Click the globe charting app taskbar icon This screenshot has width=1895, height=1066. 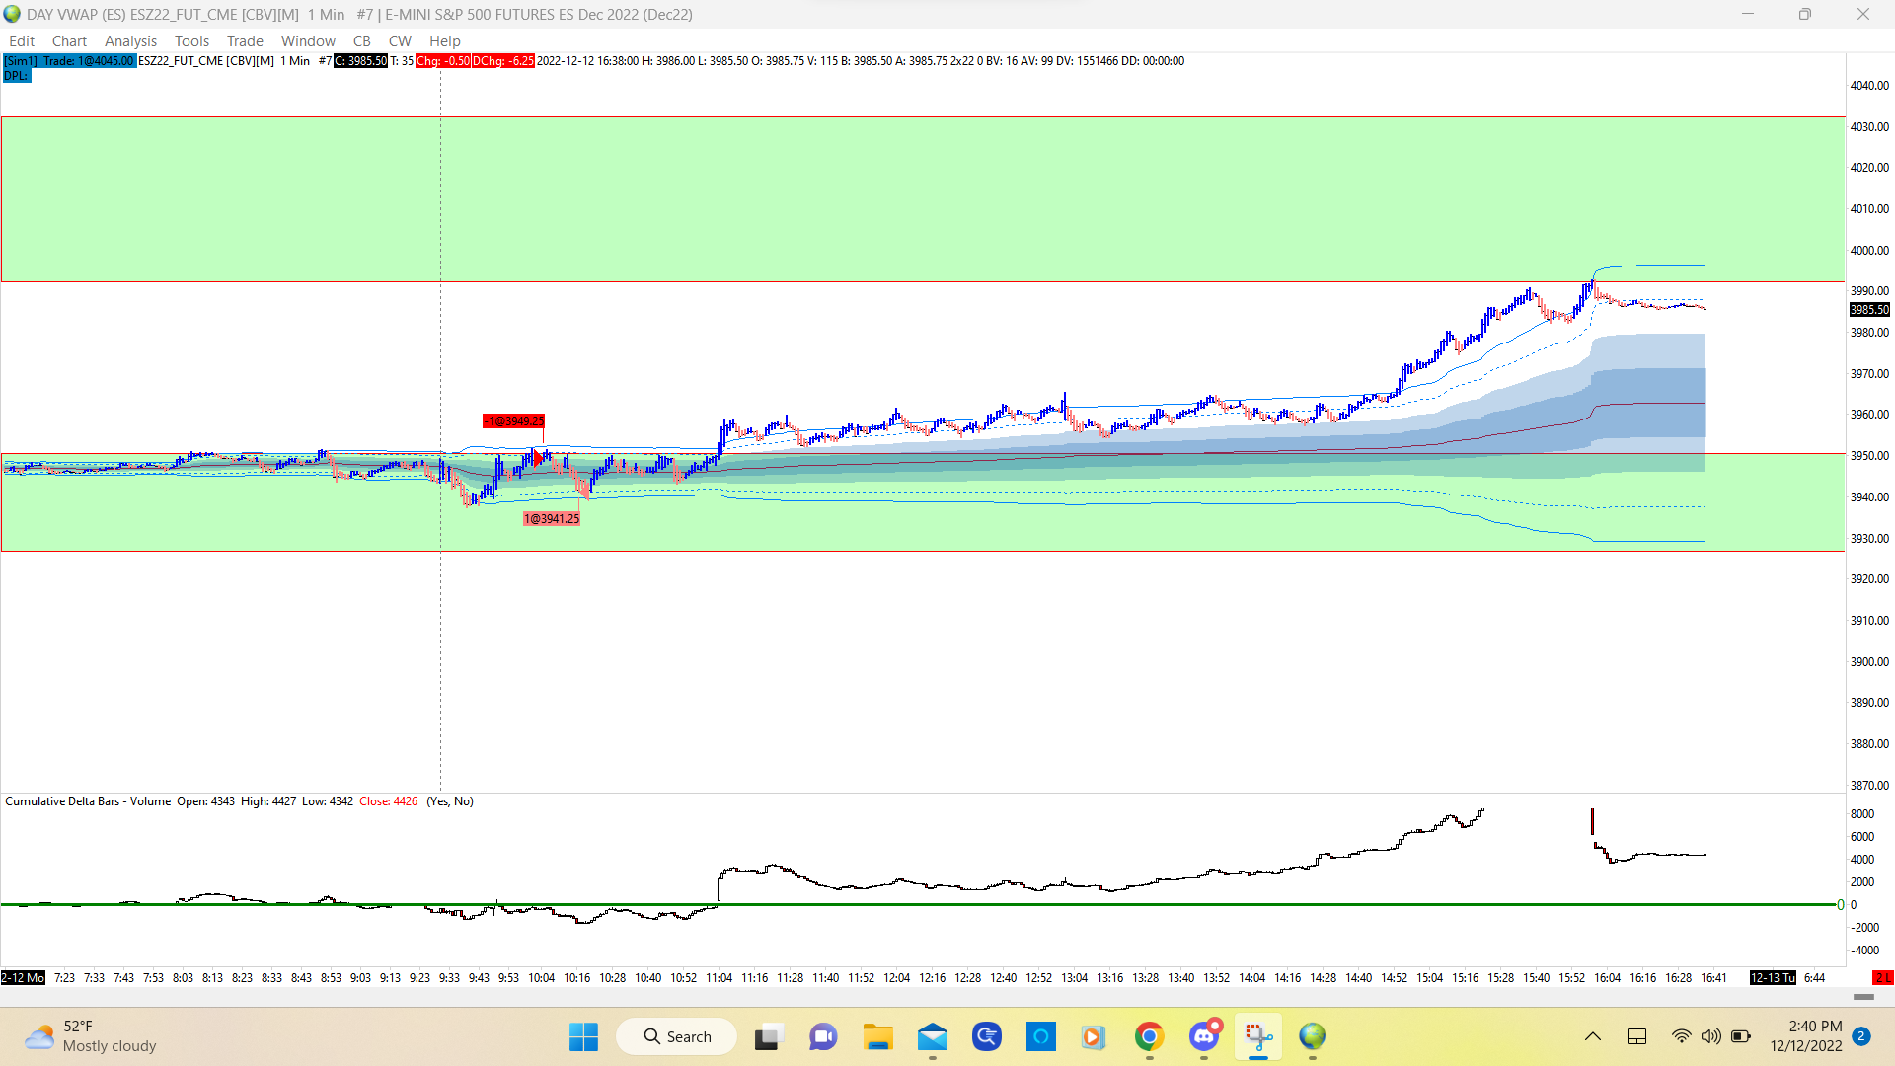pos(1312,1036)
